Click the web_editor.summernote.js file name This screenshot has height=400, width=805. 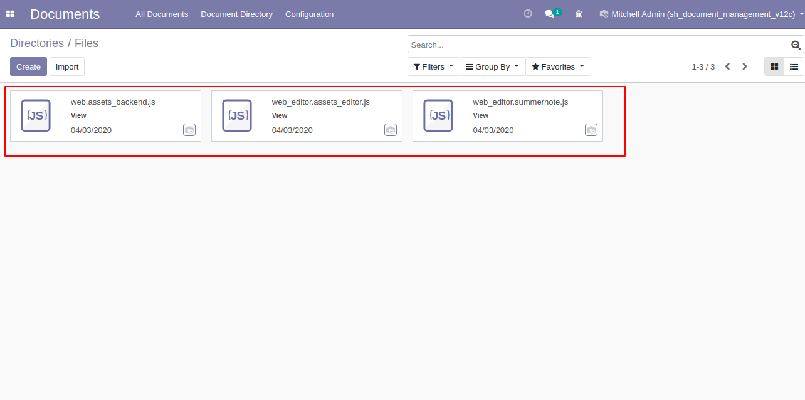click(520, 102)
